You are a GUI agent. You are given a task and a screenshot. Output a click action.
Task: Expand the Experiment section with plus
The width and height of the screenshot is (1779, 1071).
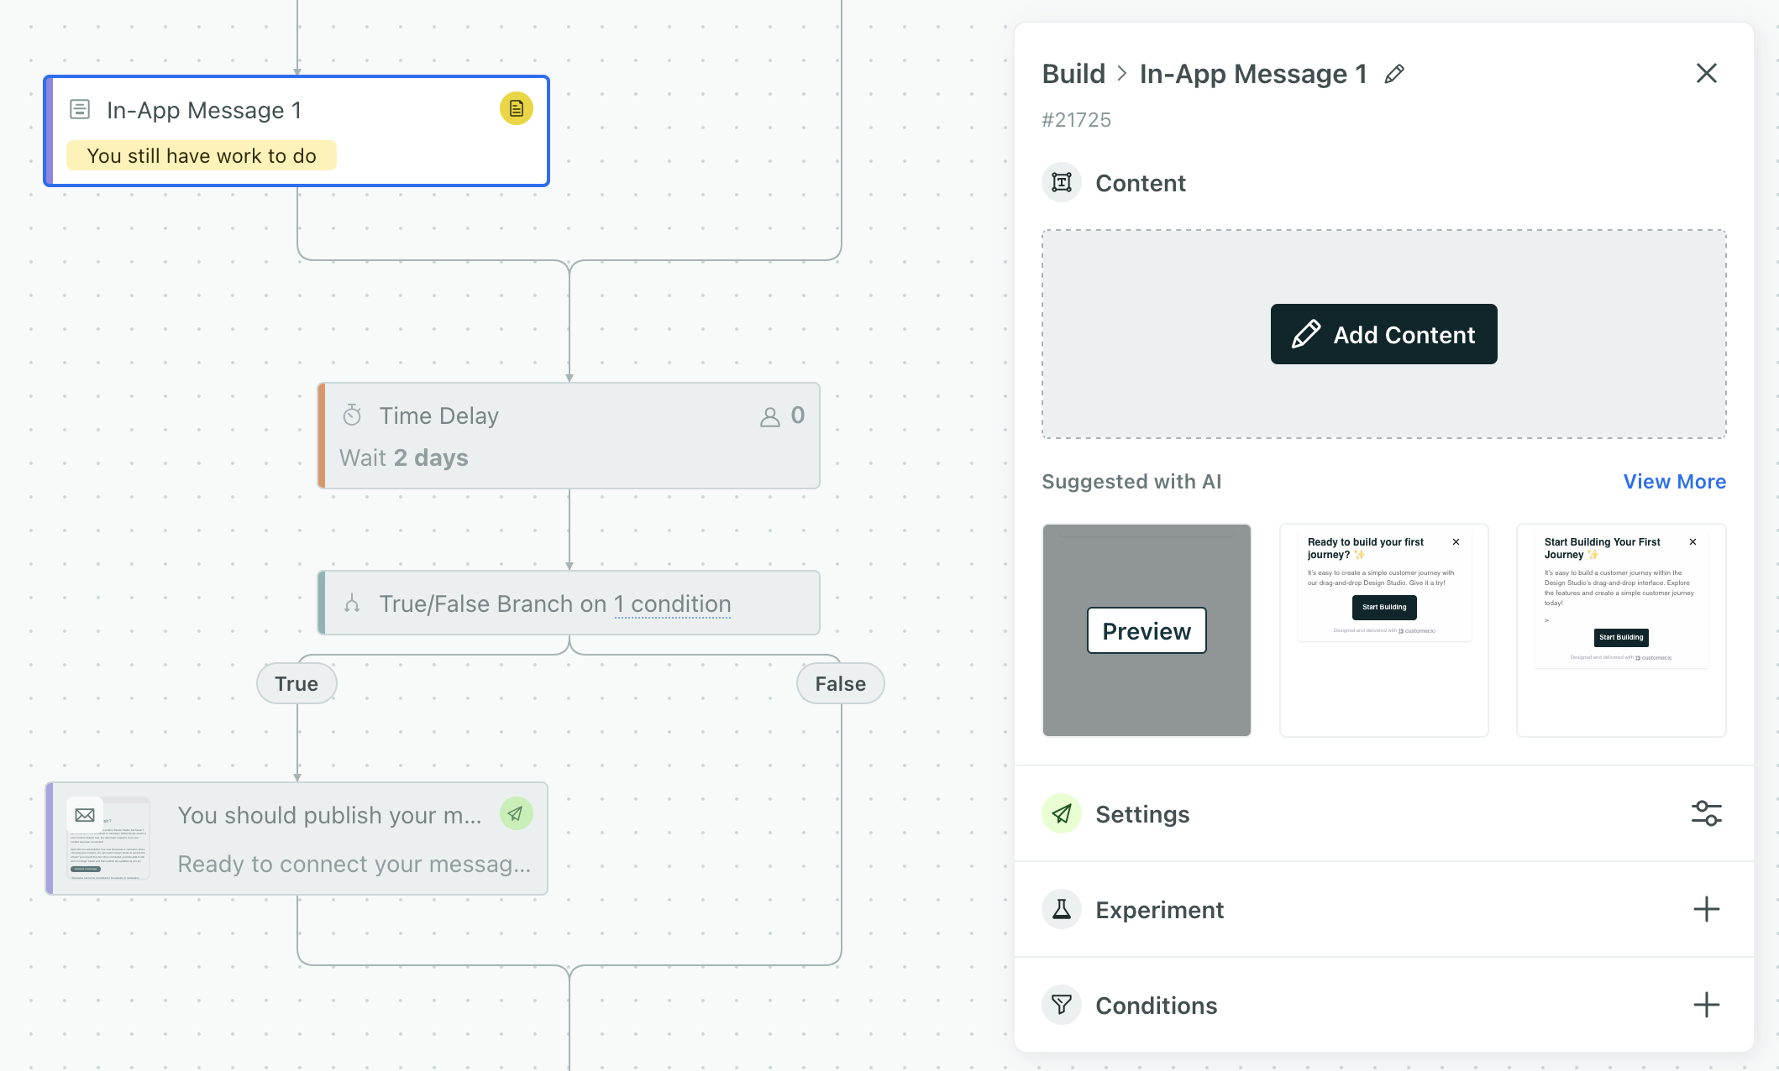click(x=1706, y=909)
